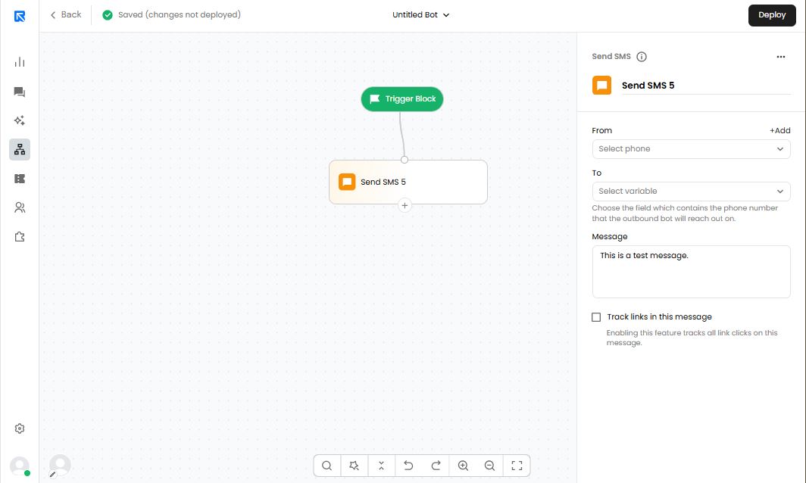The height and width of the screenshot is (483, 806).
Task: Open the To 'Select variable' dropdown
Action: point(691,192)
